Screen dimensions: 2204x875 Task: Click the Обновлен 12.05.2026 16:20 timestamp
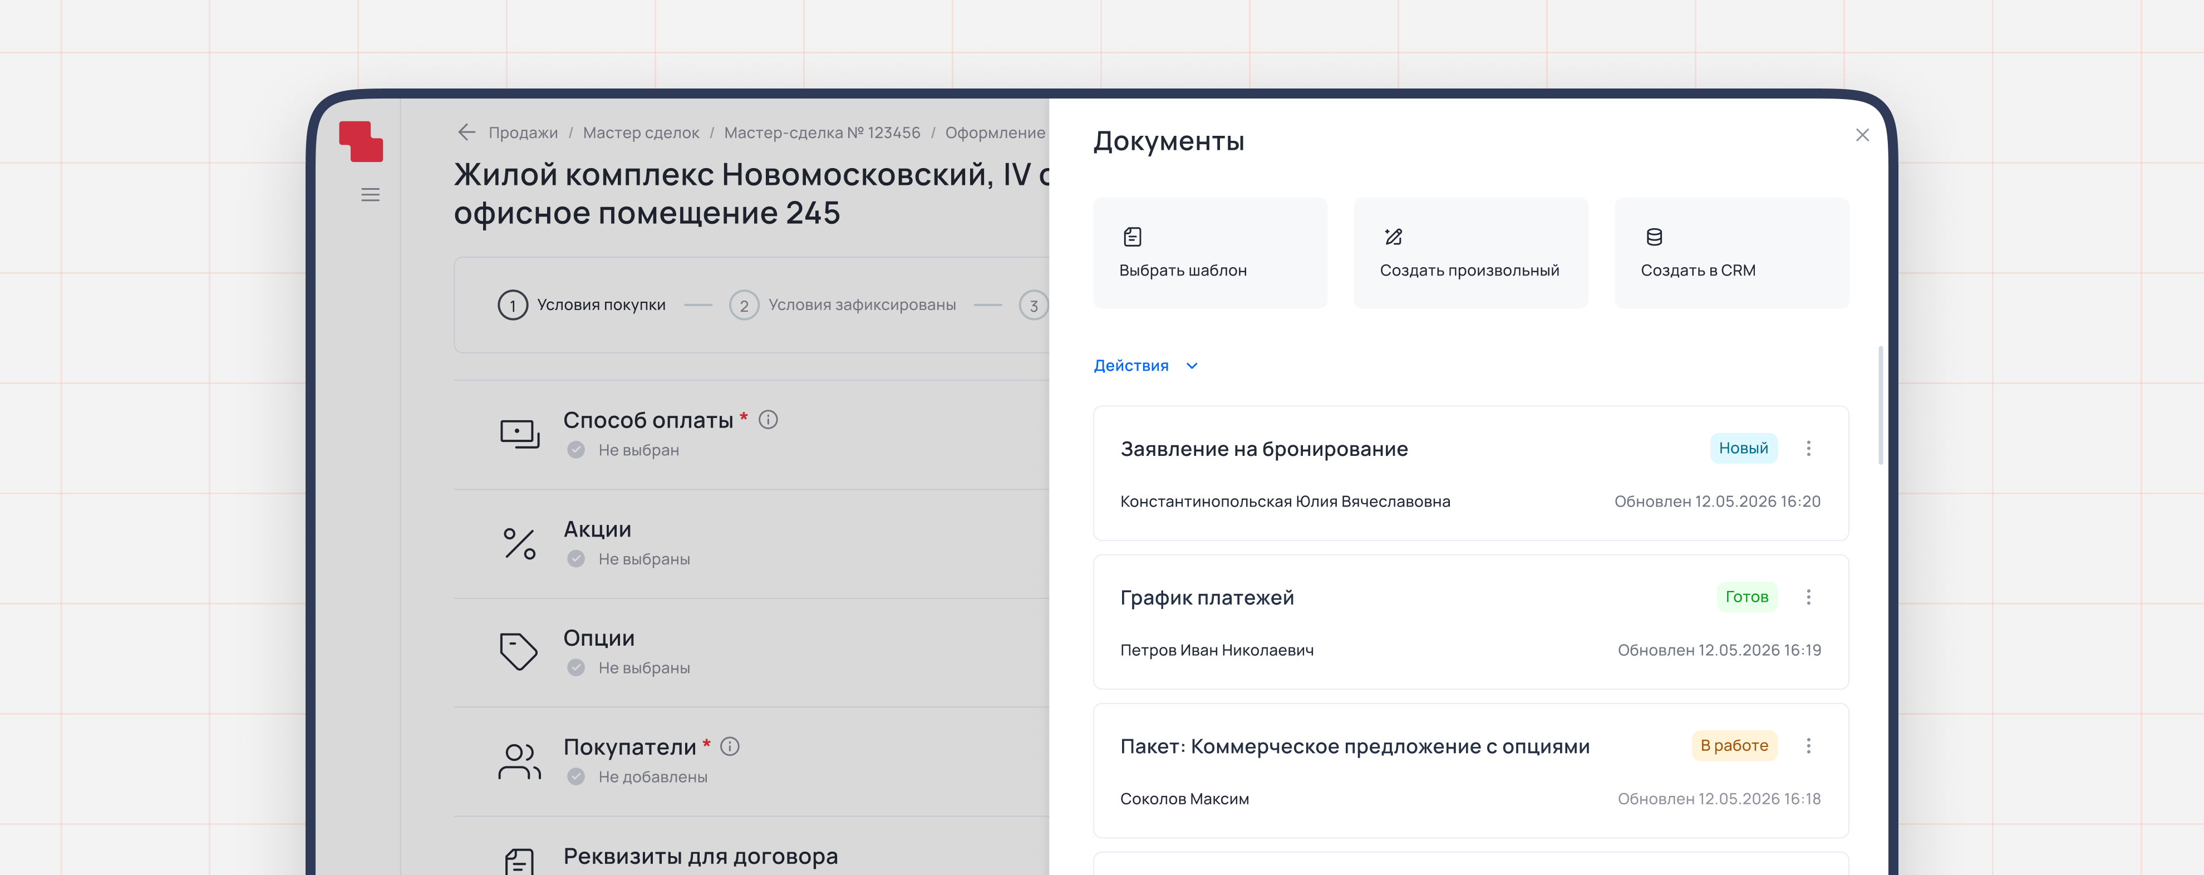click(1717, 502)
